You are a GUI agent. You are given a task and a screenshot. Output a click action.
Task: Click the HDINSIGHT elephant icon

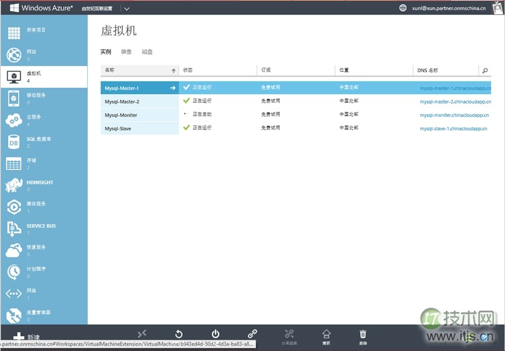(x=13, y=185)
